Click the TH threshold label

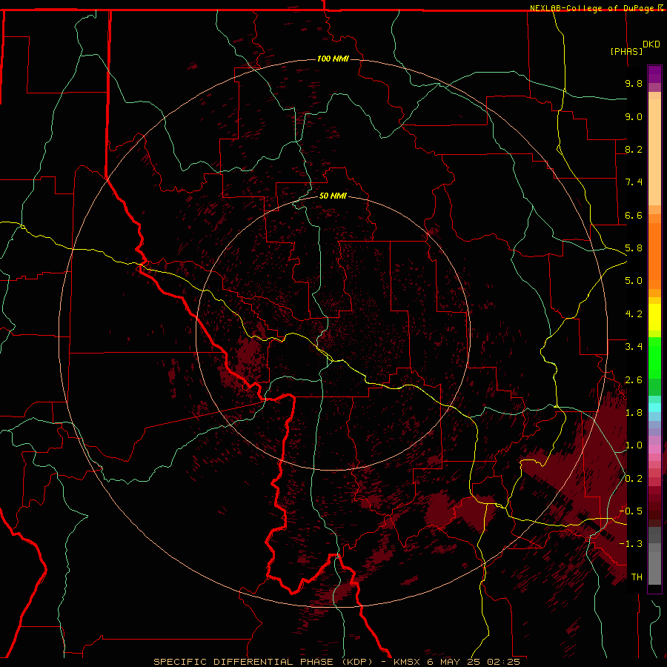pos(637,577)
